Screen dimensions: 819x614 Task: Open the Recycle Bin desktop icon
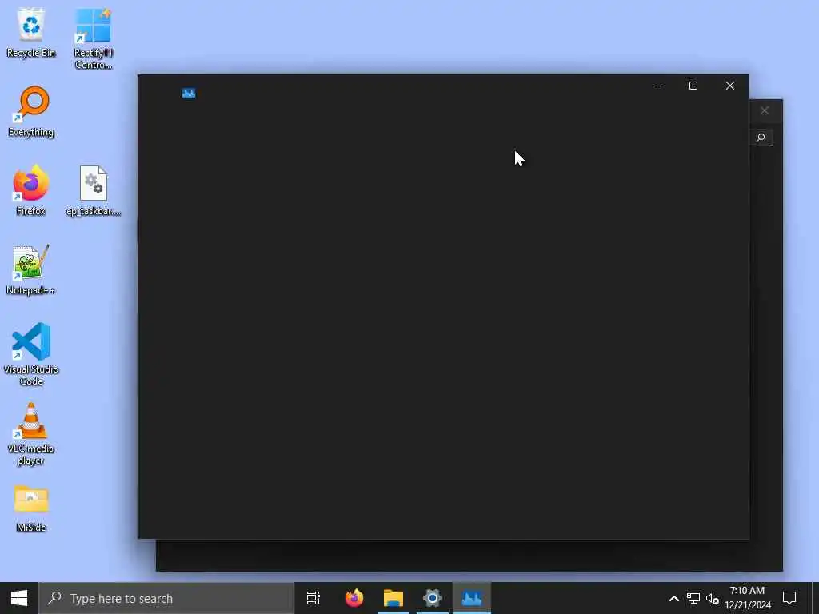[x=31, y=32]
